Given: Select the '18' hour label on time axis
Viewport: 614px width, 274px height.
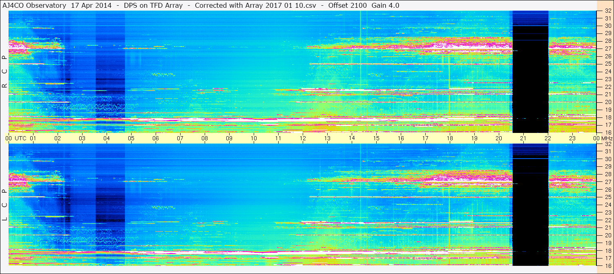Looking at the screenshot, I should pyautogui.click(x=450, y=138).
